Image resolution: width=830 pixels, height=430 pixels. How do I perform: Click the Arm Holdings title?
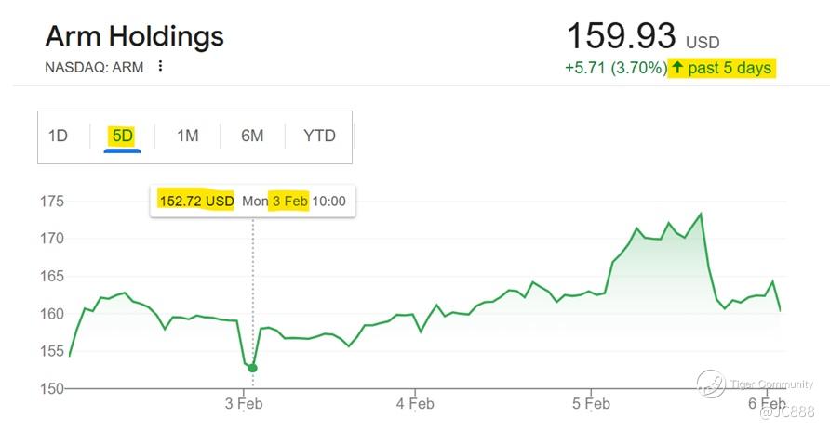click(135, 36)
